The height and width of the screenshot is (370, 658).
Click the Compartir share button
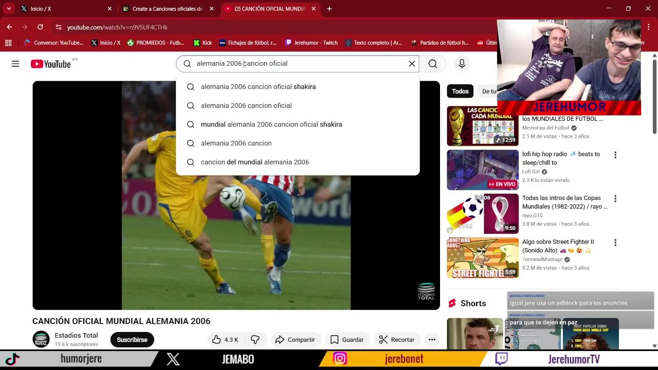tap(295, 340)
